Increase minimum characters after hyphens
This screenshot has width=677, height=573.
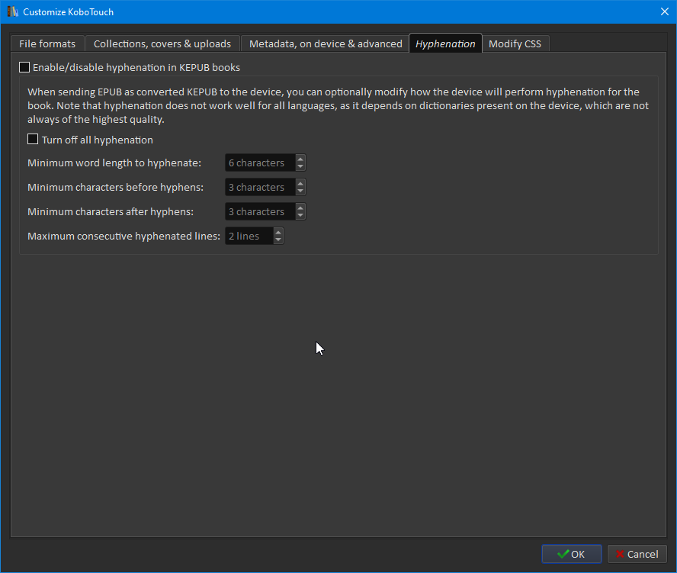pos(300,208)
